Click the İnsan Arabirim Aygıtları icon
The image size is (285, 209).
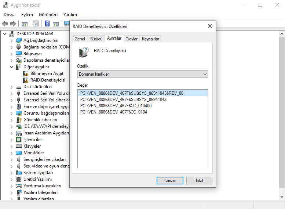[x=19, y=133]
